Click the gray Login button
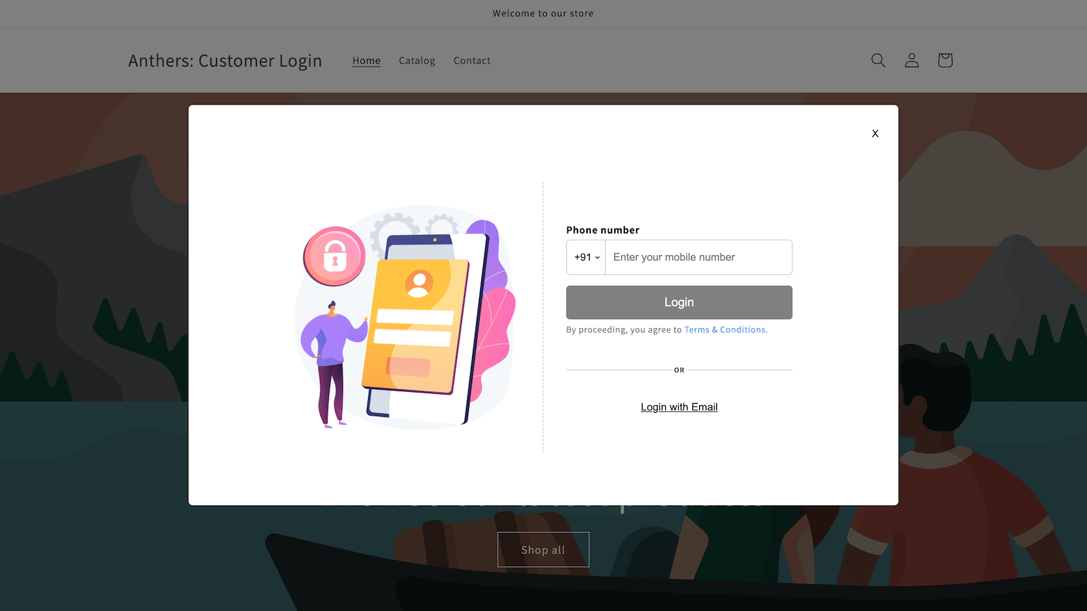This screenshot has width=1087, height=611. 679,302
